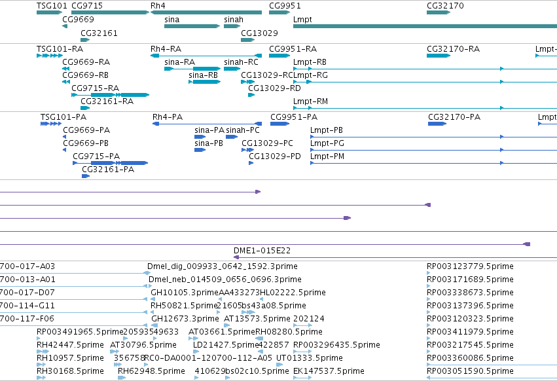Click the CG9715-RA transcript
This screenshot has width=557, height=381.
point(110,95)
